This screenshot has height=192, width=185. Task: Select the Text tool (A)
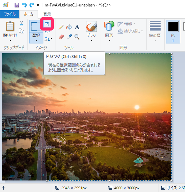(x=77, y=27)
